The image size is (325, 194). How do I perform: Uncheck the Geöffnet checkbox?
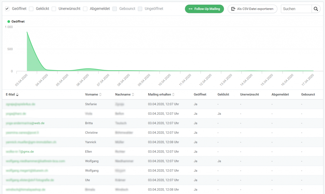[7, 9]
